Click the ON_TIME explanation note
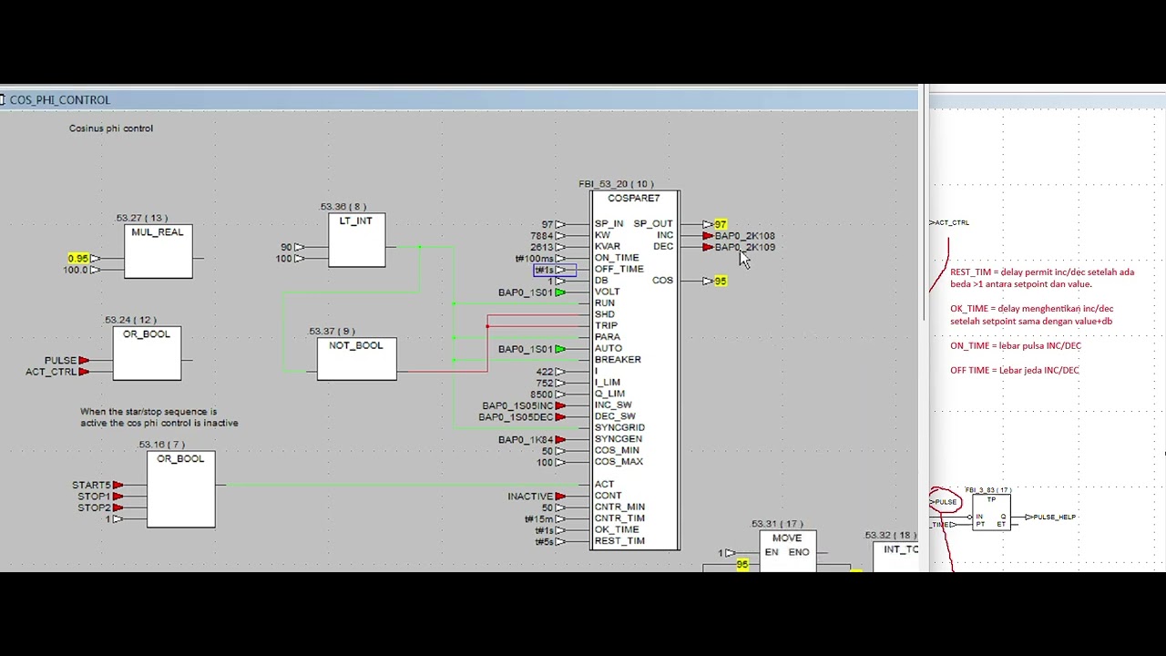The image size is (1166, 656). click(x=1016, y=346)
